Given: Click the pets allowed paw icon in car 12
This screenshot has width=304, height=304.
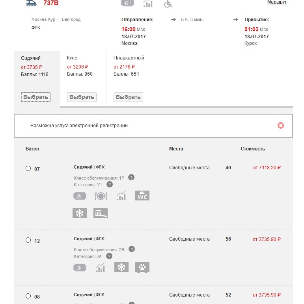Looking at the screenshot, I should pos(142,268).
